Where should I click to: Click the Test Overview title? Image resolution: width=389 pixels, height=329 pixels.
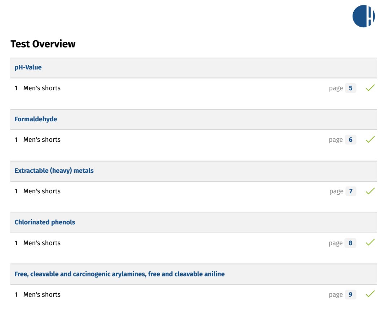click(x=43, y=44)
